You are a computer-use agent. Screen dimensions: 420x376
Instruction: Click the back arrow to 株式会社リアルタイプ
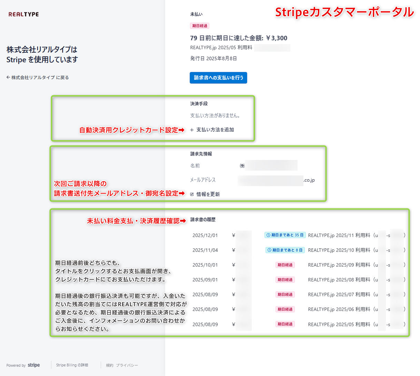[x=8, y=77]
